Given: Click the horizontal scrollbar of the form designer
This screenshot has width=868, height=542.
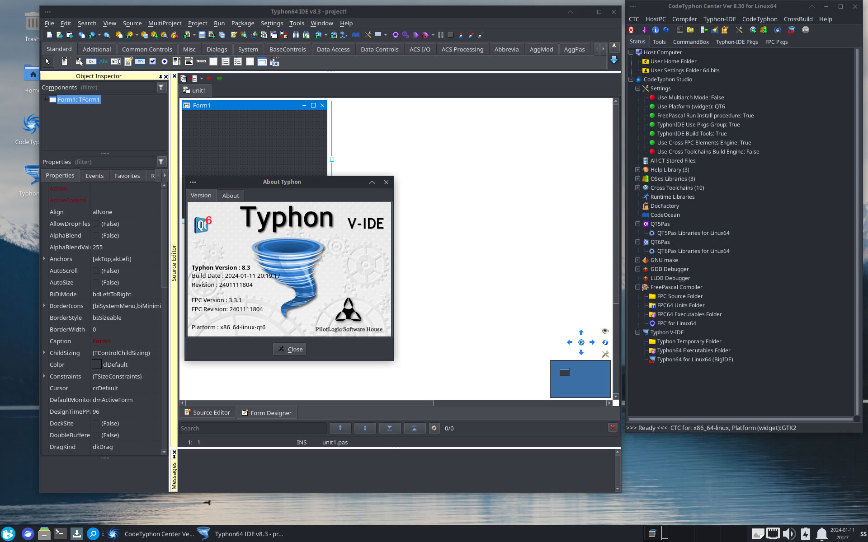Looking at the screenshot, I should [396, 403].
